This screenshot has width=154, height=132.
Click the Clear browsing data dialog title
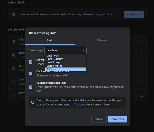pyautogui.click(x=43, y=33)
